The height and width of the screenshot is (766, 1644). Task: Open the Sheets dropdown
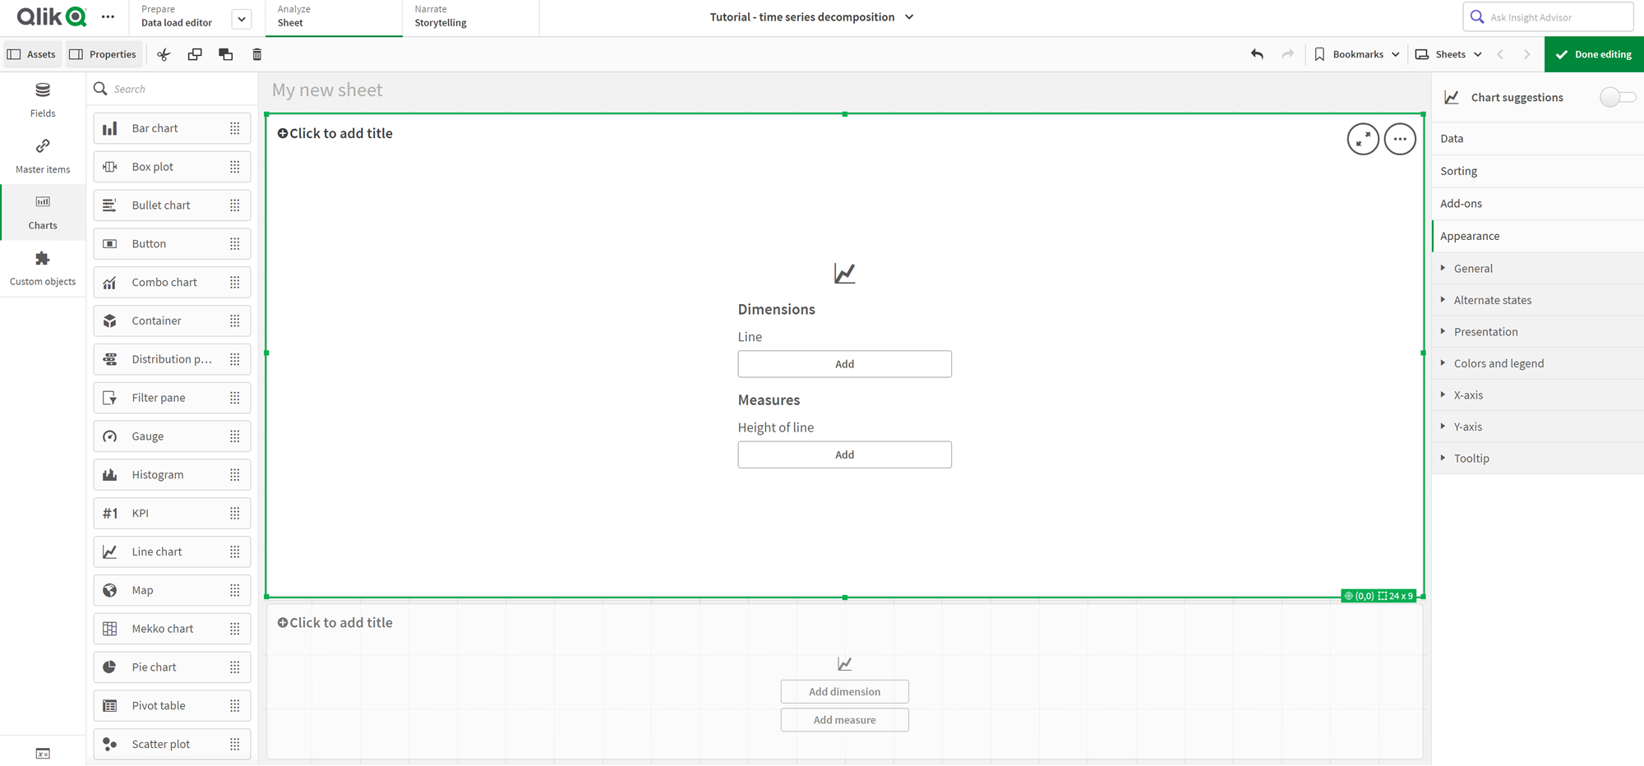click(1449, 54)
